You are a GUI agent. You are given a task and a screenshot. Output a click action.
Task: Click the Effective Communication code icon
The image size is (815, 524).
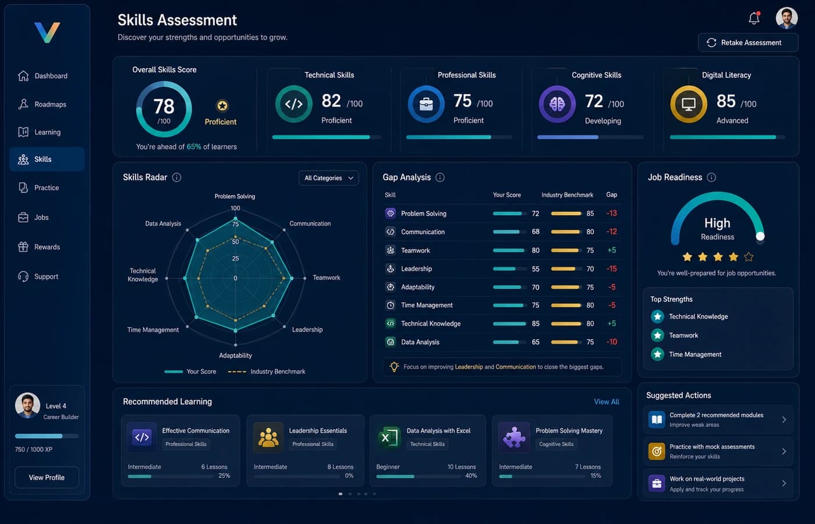pos(142,437)
